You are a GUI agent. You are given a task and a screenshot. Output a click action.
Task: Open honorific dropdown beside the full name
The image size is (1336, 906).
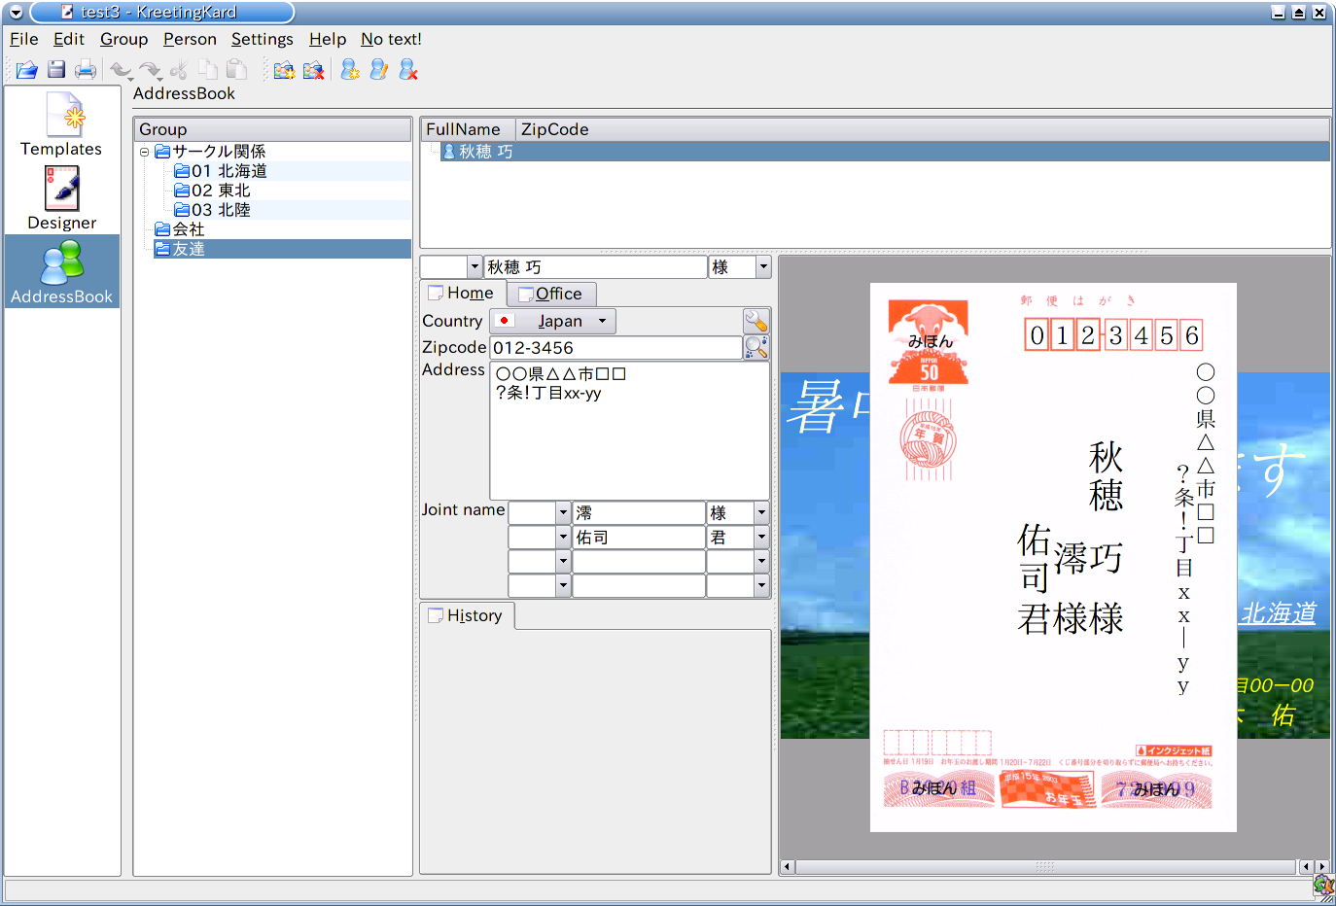point(762,267)
